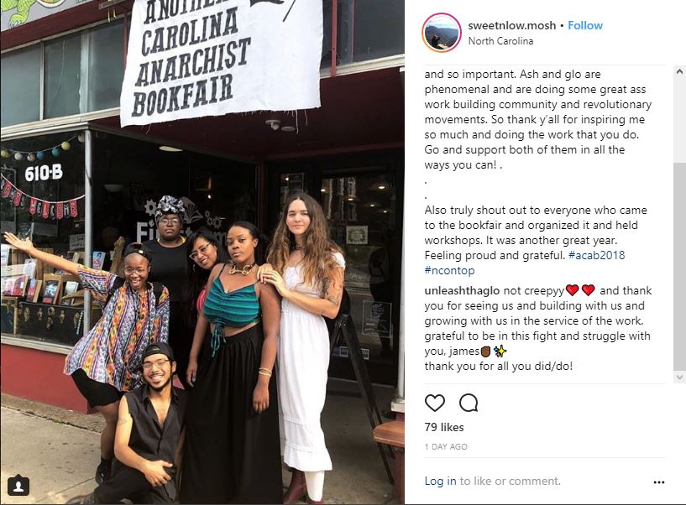View the 79 likes list
This screenshot has width=686, height=505.
pyautogui.click(x=444, y=427)
